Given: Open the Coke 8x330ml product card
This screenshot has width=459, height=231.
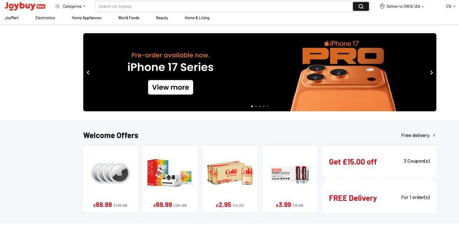Looking at the screenshot, I should pos(230,179).
